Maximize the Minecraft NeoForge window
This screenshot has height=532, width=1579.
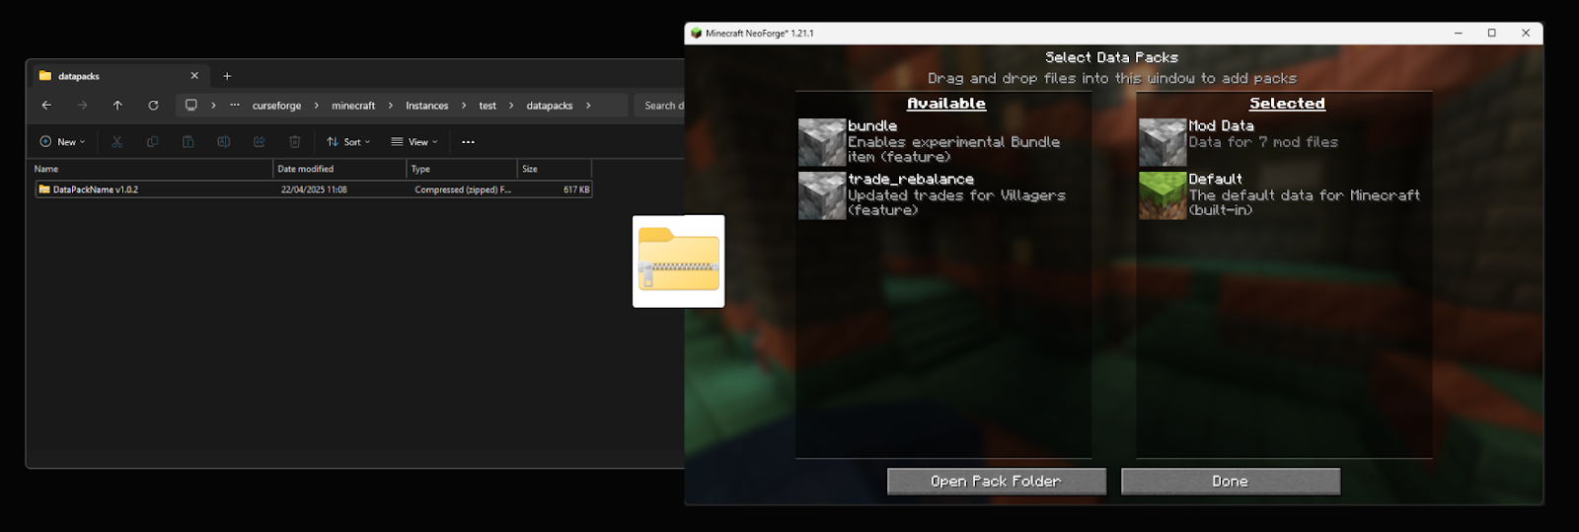click(1491, 33)
